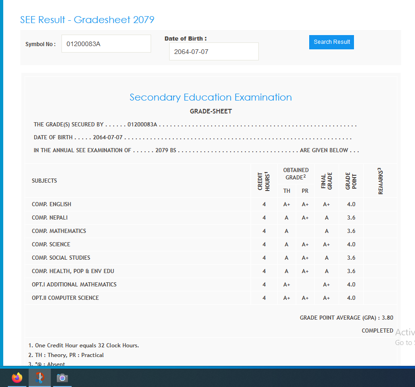Select the COMP. SOCIAL STUDIES subject
Screen dimensions: 415x387
point(61,258)
